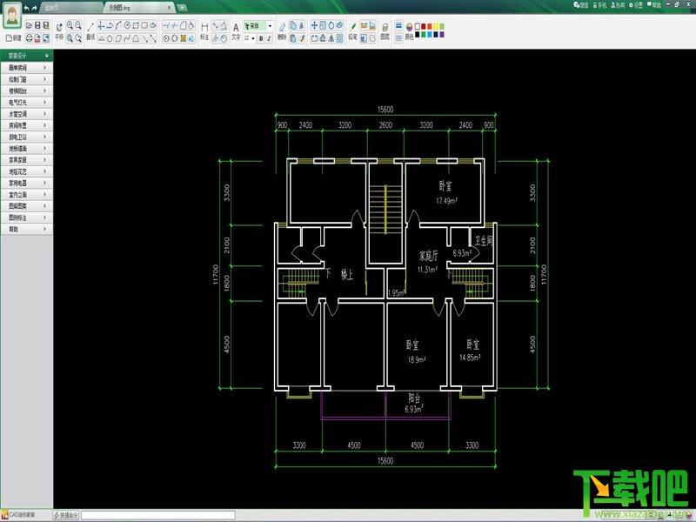Switch to the first document tab
This screenshot has width=696, height=522.
tap(70, 8)
